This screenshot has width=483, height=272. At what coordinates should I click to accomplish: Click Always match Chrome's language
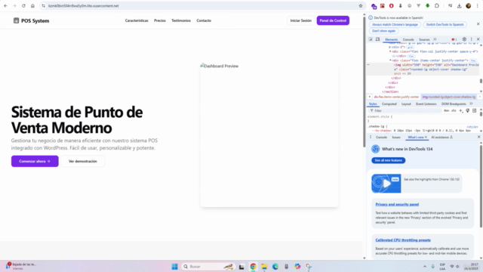(x=395, y=24)
